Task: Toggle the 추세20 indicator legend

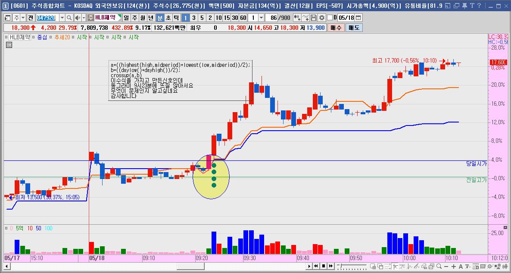Action: [62, 38]
